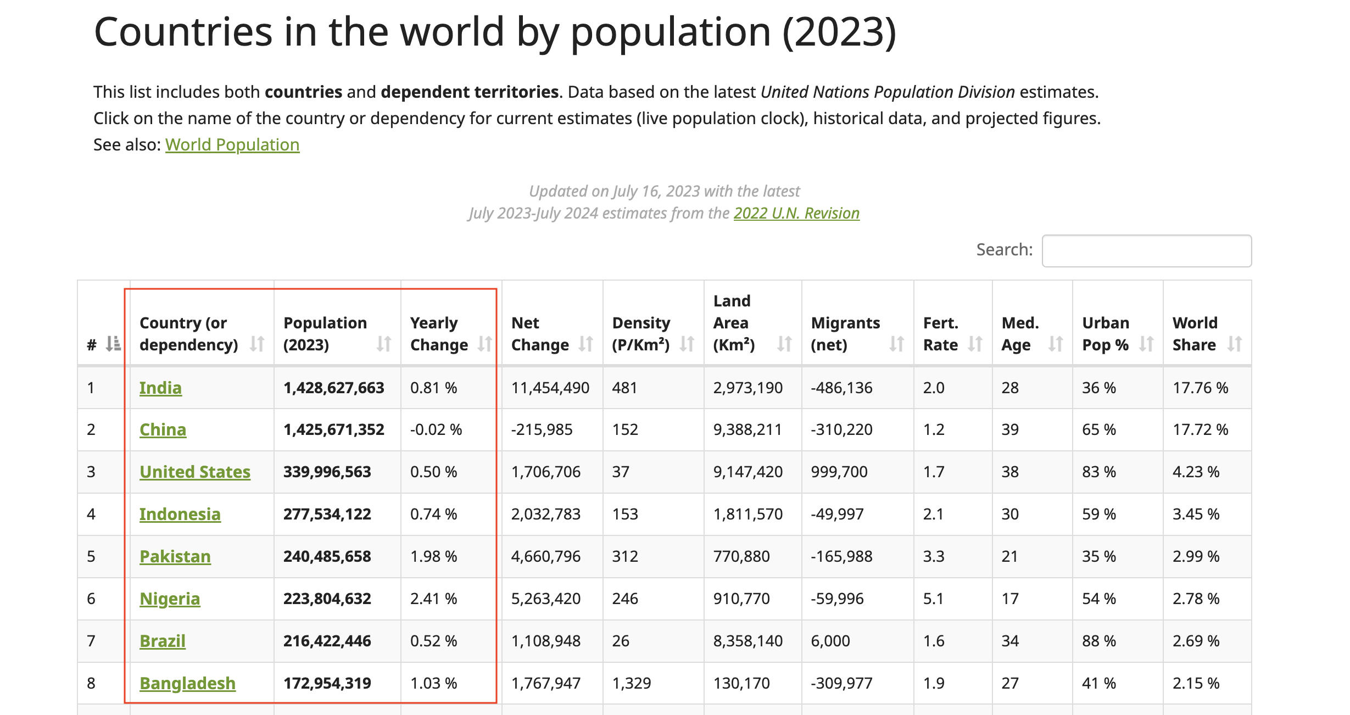Click the 'World Share' header text

[1195, 333]
